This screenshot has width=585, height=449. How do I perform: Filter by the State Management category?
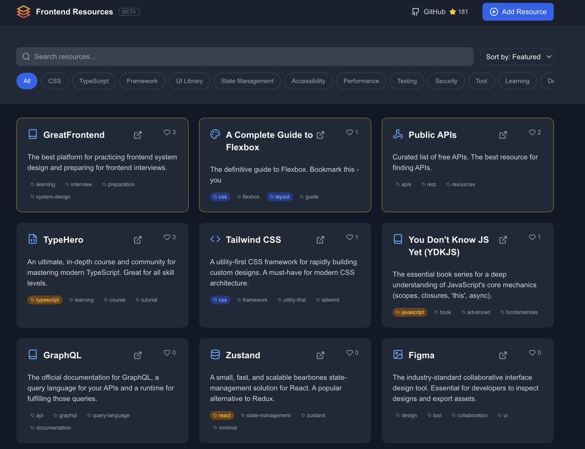(x=247, y=81)
